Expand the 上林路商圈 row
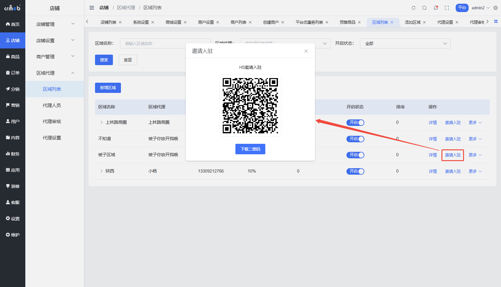Image resolution: width=501 pixels, height=287 pixels. (101, 123)
